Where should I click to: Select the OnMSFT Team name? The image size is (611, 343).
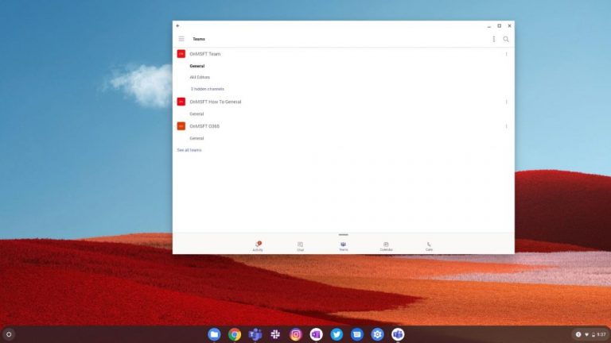205,54
